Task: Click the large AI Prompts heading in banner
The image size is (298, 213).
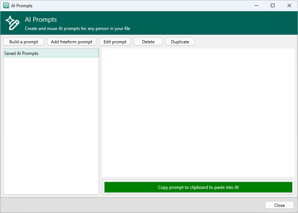Action: point(41,19)
